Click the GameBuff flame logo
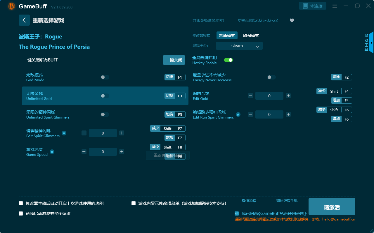 pos(11,6)
